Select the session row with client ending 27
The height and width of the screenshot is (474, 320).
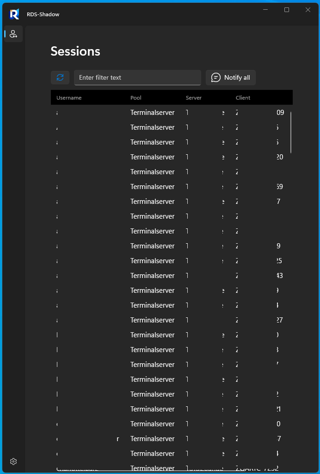click(171, 320)
